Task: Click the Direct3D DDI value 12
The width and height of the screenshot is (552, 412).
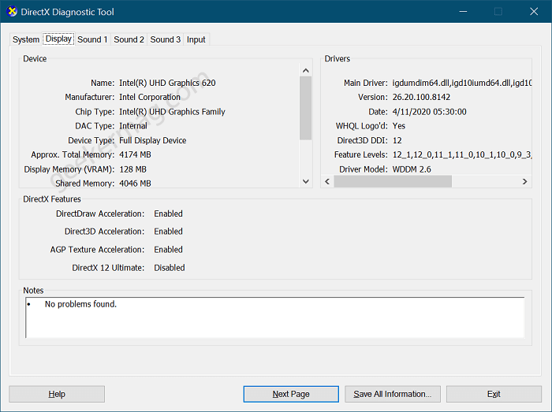Action: click(x=397, y=140)
